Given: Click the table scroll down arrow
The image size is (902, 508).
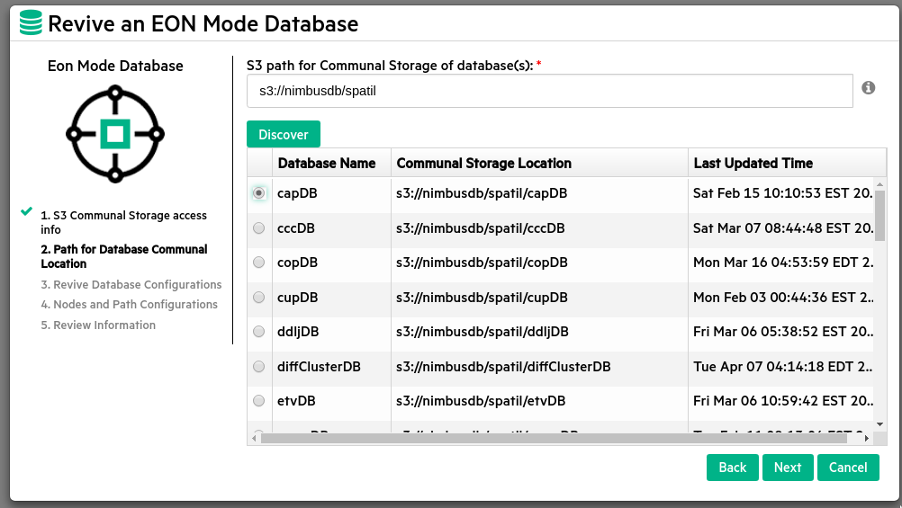Looking at the screenshot, I should click(879, 423).
